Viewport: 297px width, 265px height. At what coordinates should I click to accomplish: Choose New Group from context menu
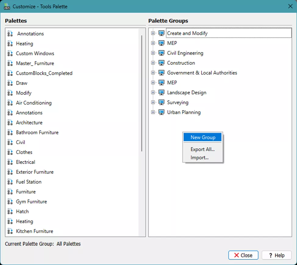point(203,137)
